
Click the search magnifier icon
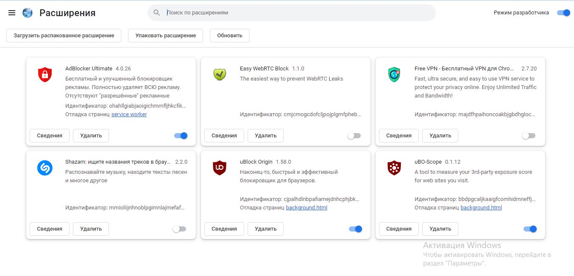(x=157, y=13)
